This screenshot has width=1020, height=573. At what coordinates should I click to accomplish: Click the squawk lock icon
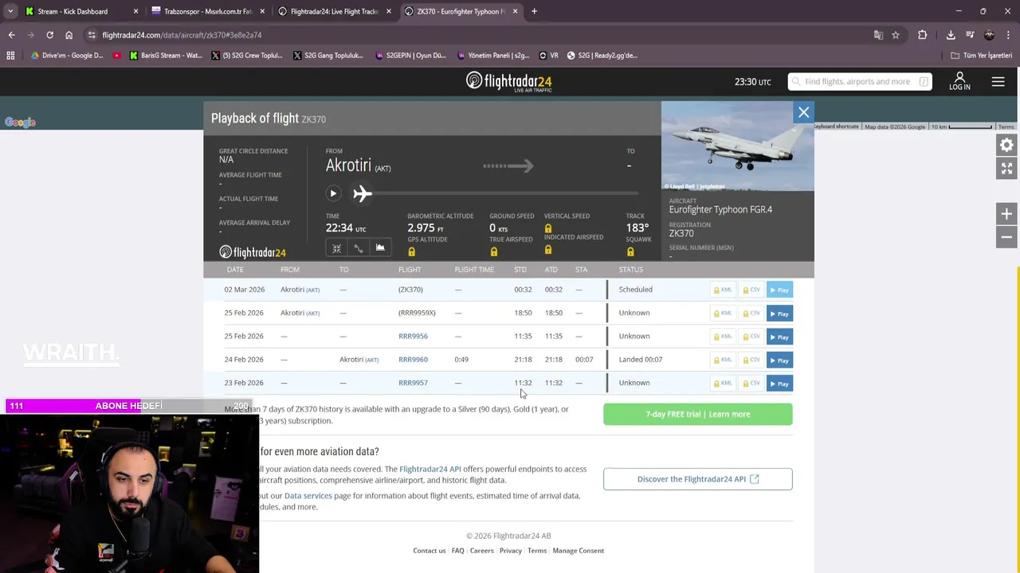pos(630,251)
